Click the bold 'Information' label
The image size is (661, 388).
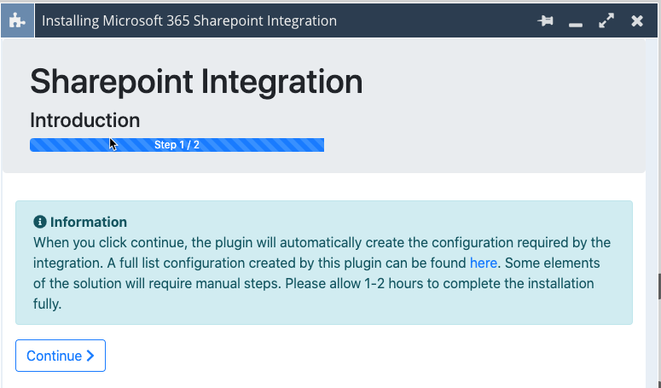89,222
